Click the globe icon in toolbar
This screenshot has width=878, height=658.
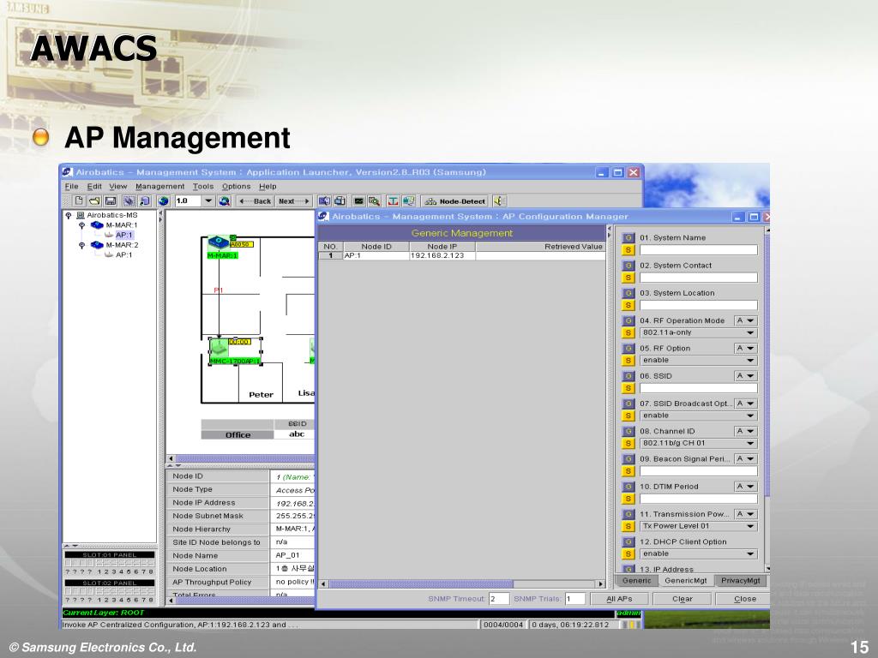click(x=164, y=200)
